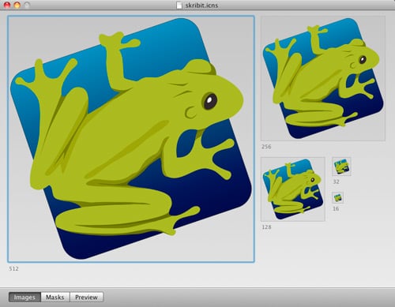This screenshot has width=395, height=307.
Task: Click the skribit.icns document icon in title bar
Action: pyautogui.click(x=179, y=5)
